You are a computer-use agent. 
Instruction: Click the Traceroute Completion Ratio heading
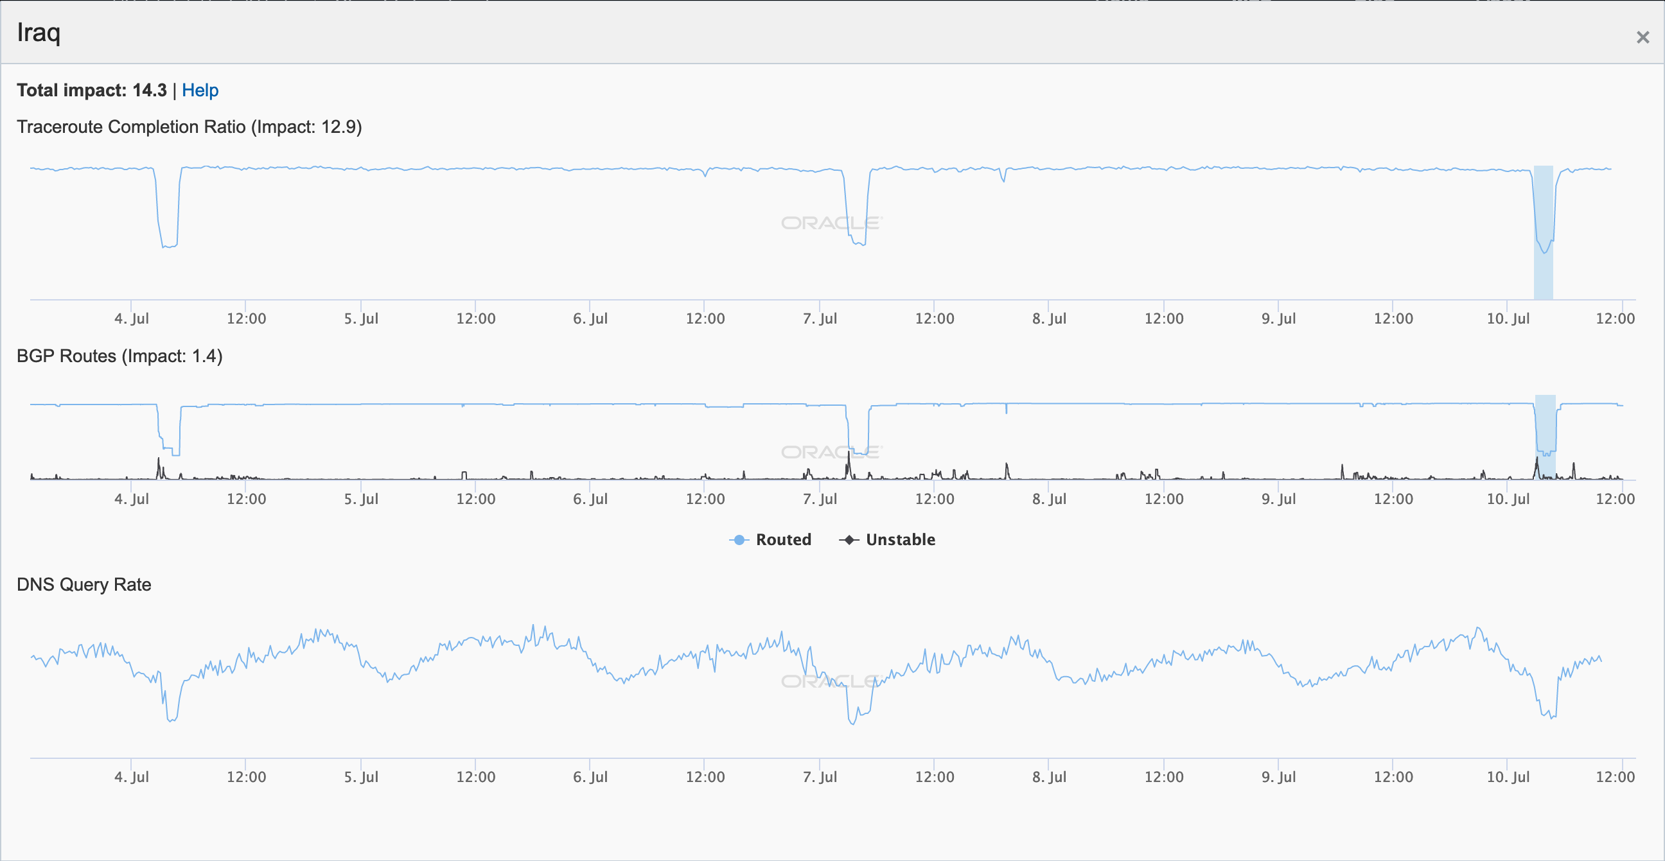[189, 126]
